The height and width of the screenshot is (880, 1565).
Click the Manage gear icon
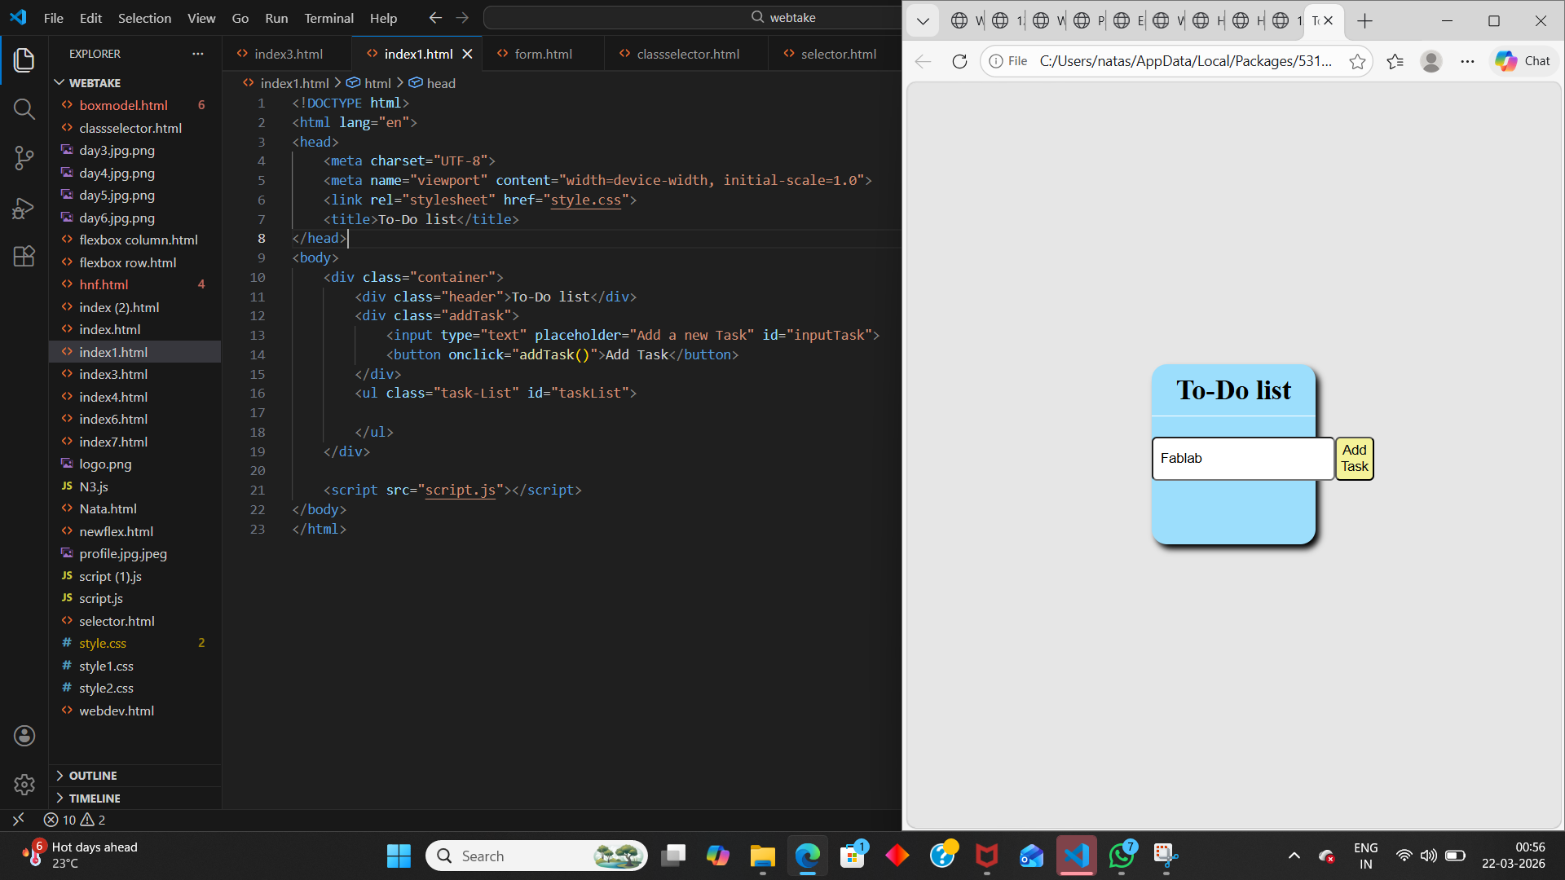pos(24,784)
